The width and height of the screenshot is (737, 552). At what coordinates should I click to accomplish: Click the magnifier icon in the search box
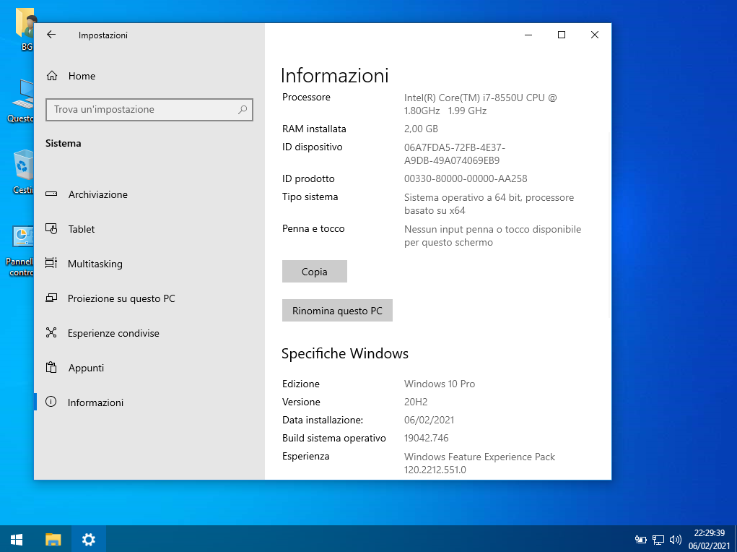pyautogui.click(x=243, y=110)
